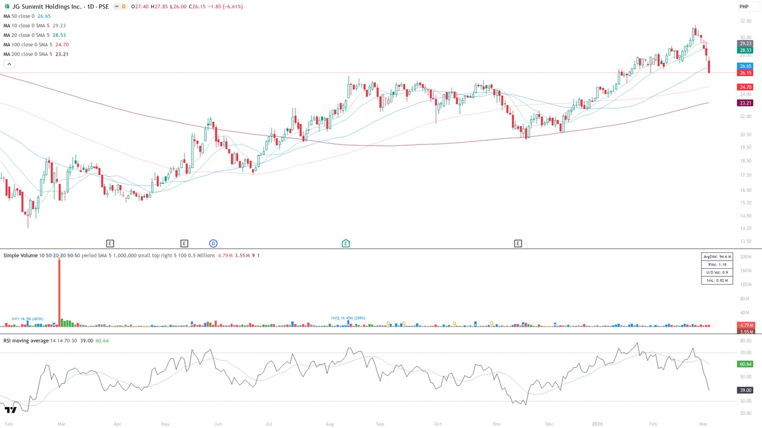
Task: Click the 3.55M volume axis label
Action: [745, 331]
